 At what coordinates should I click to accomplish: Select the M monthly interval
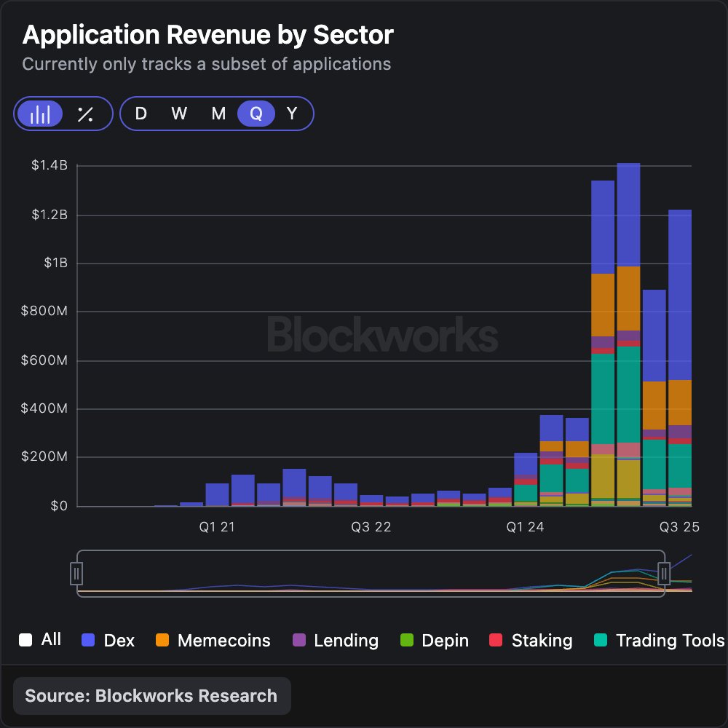[x=218, y=114]
